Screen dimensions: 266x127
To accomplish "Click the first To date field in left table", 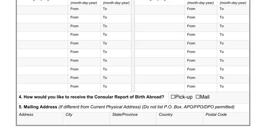I will click(116, 10).
